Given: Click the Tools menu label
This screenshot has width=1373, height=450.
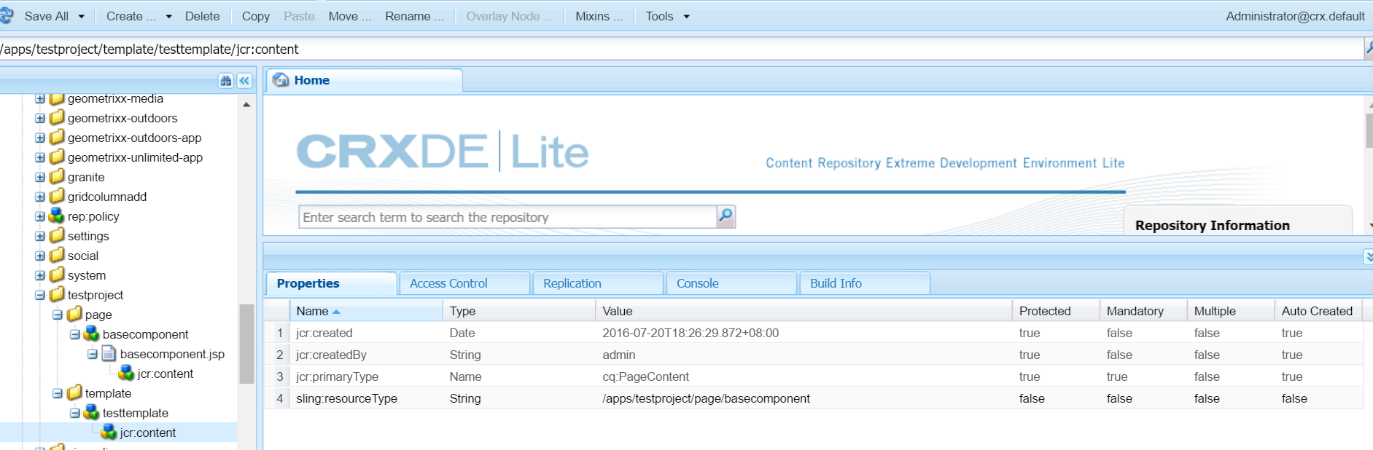Looking at the screenshot, I should [659, 16].
